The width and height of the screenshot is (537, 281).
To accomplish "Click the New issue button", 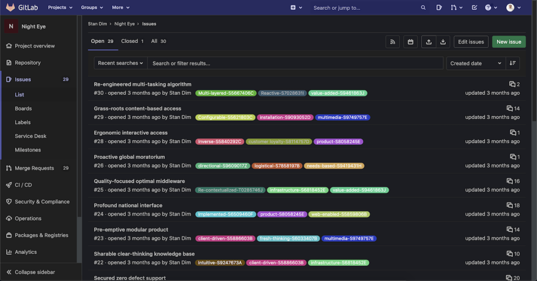I will (509, 42).
